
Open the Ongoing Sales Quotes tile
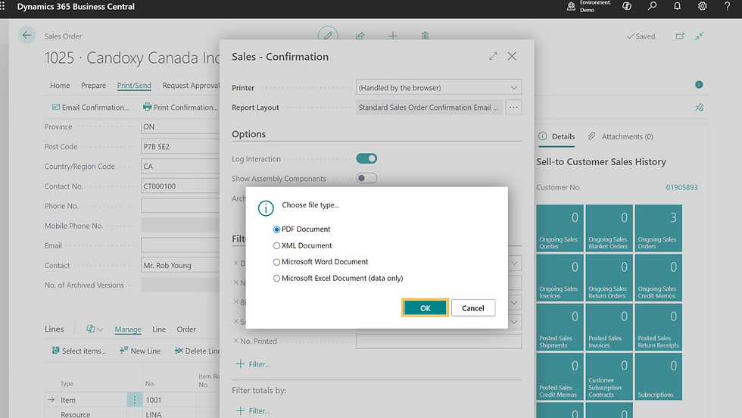click(x=560, y=228)
